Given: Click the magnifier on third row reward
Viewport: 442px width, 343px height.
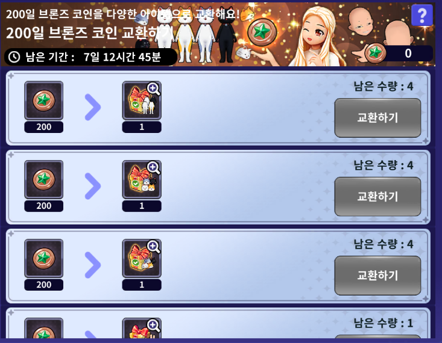Looking at the screenshot, I should 153,247.
